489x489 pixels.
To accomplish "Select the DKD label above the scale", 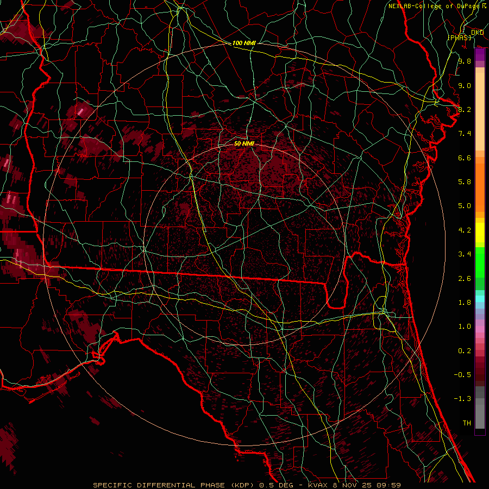I will click(477, 33).
